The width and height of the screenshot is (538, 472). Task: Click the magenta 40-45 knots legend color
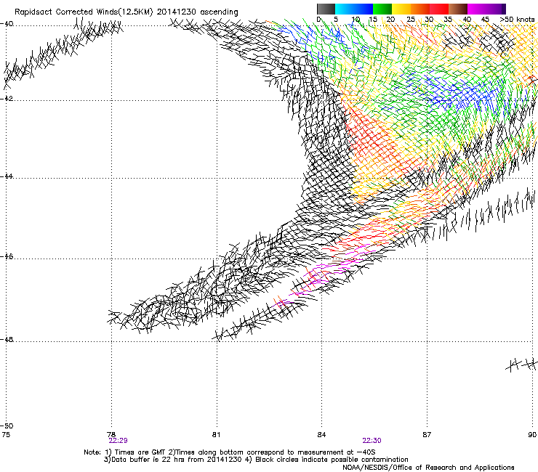477,9
